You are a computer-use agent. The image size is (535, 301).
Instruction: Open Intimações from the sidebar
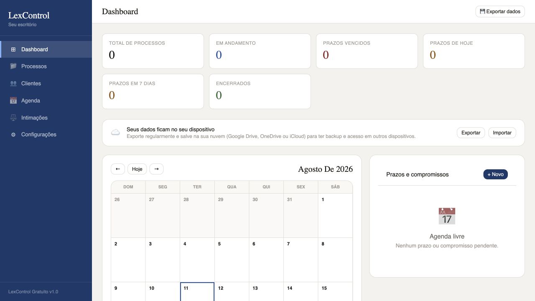tap(46, 118)
